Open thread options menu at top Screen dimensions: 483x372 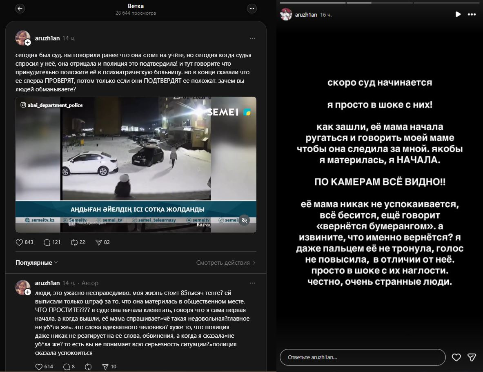tap(252, 9)
